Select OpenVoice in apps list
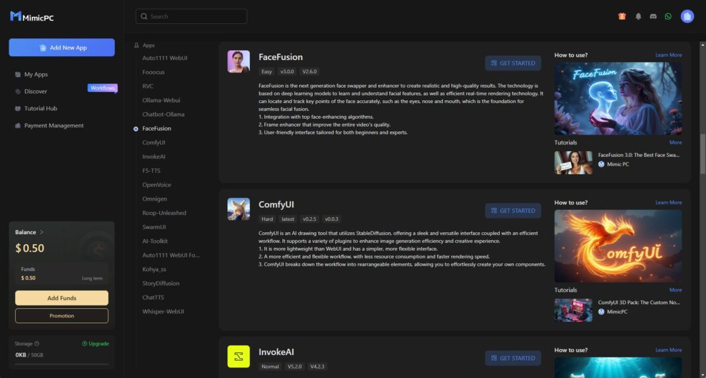 point(157,185)
